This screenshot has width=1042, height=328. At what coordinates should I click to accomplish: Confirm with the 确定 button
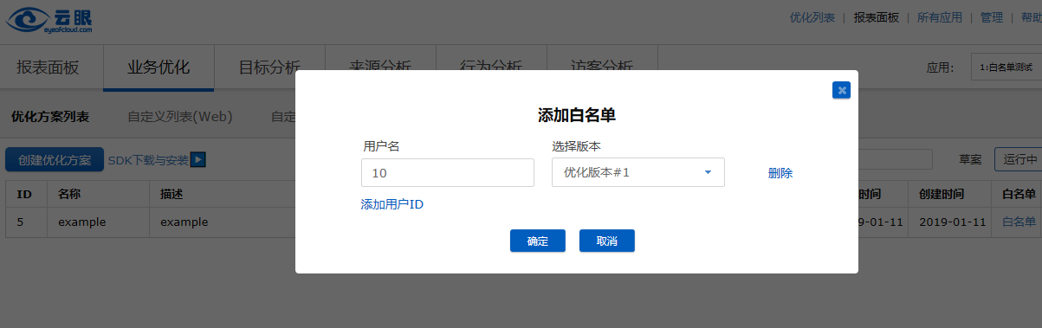538,241
